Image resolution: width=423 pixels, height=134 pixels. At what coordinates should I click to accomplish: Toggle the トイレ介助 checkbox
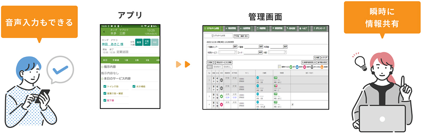[x=105, y=86]
